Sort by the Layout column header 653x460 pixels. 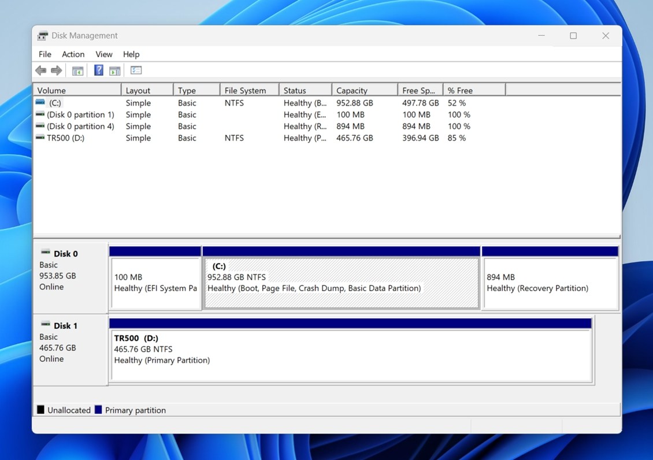pyautogui.click(x=147, y=90)
